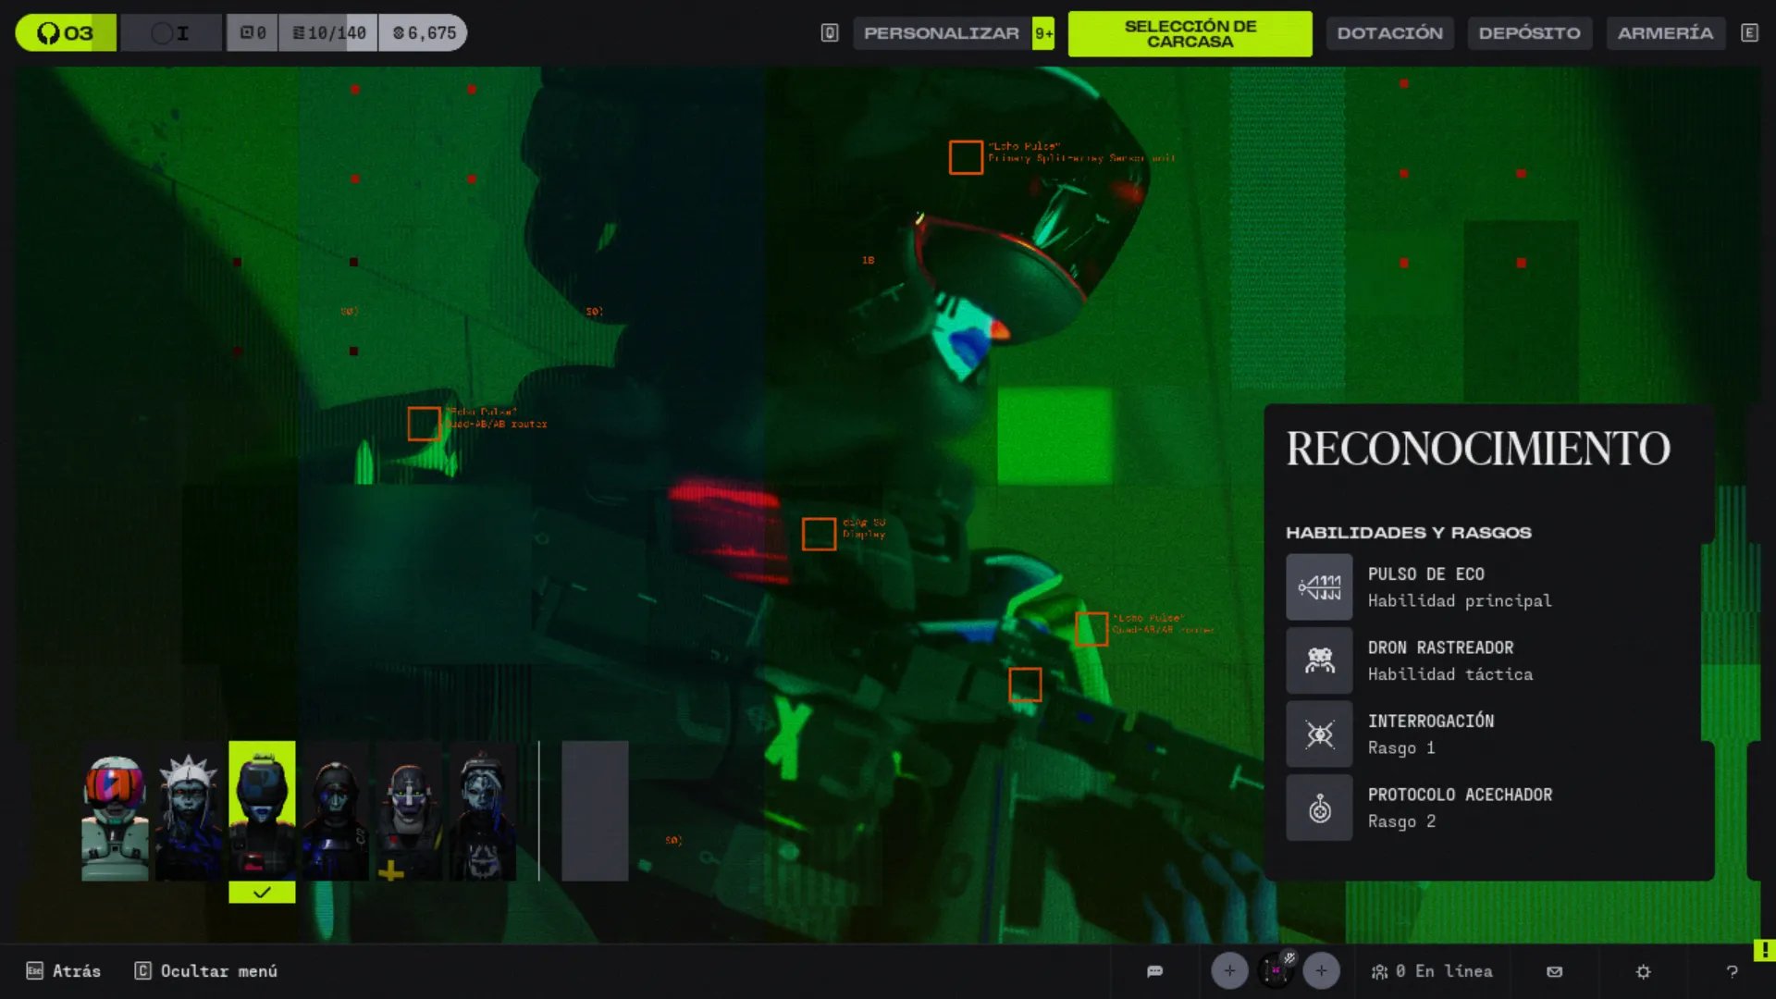Image resolution: width=1776 pixels, height=999 pixels.
Task: Go back with the Atrás button
Action: [64, 971]
